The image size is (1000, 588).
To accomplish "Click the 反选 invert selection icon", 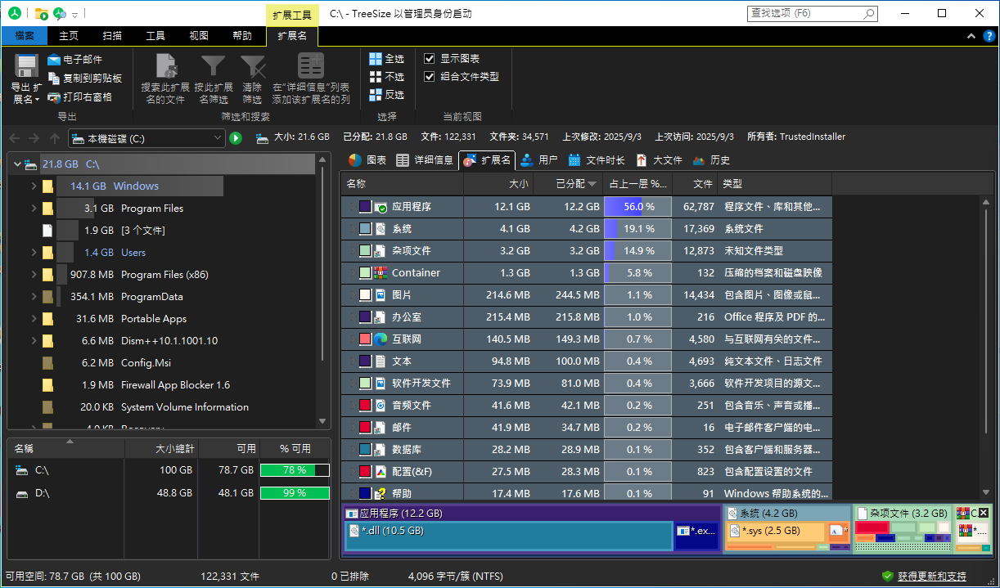I will coord(376,95).
